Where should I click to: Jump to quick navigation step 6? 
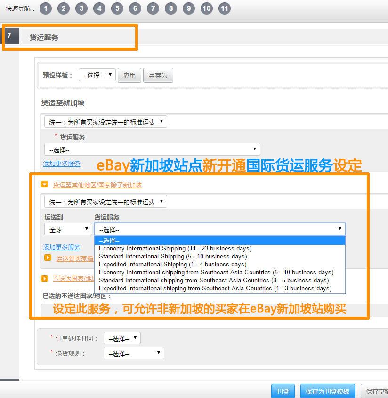[x=135, y=8]
